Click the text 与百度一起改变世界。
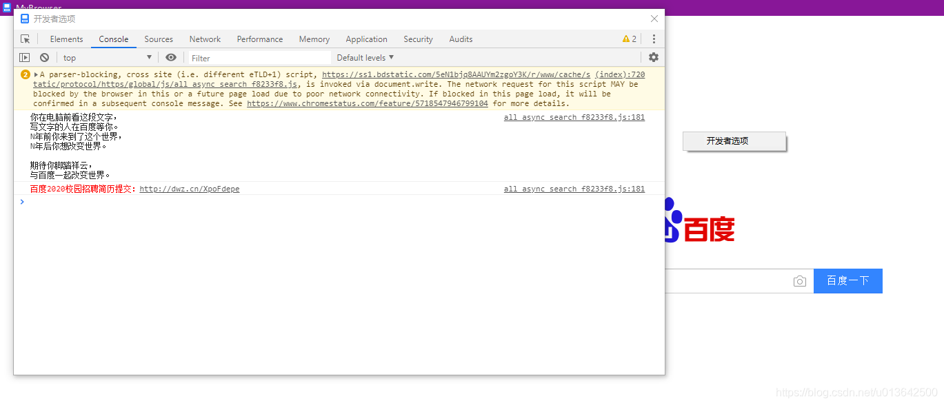The image size is (944, 405). pos(70,175)
